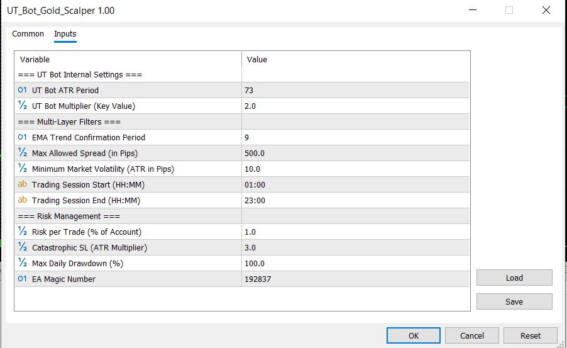Click the string icon for Trading Session Start
The height and width of the screenshot is (348, 567).
[x=23, y=184]
